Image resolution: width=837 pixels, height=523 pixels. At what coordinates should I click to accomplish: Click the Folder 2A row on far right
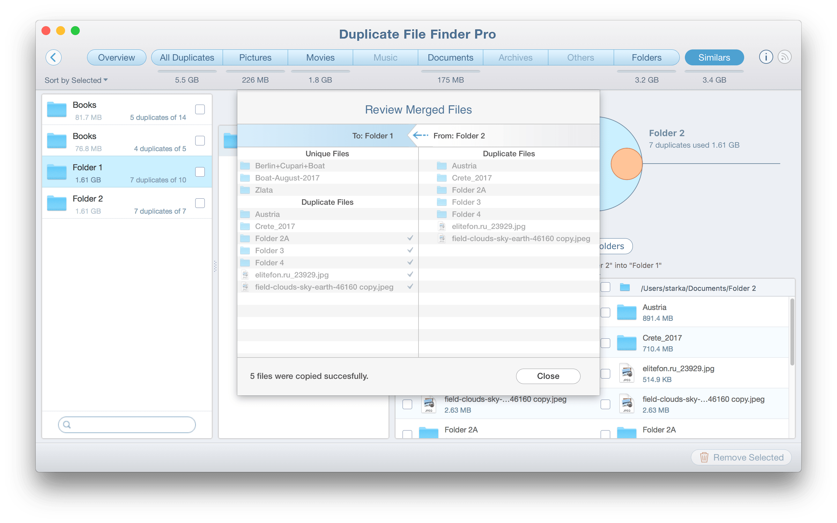[695, 430]
